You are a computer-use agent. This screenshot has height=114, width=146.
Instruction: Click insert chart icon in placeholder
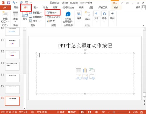pyautogui.click(x=85, y=70)
